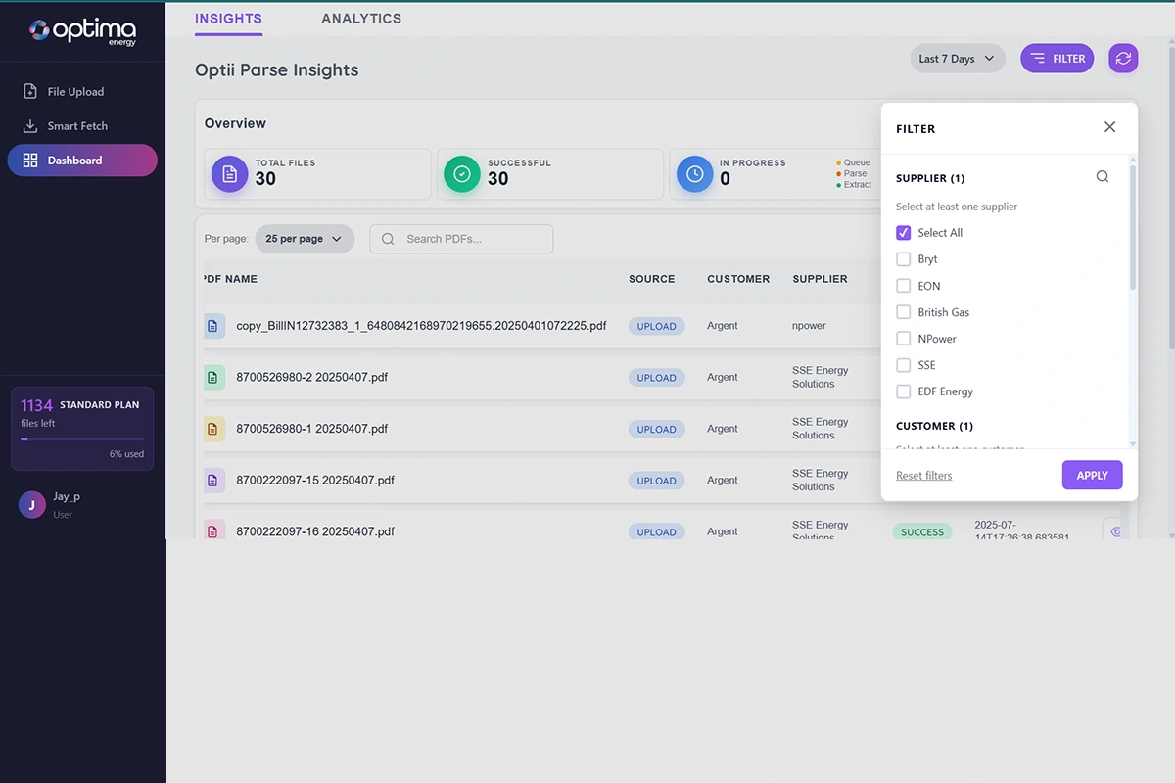Click the refresh icon button
This screenshot has width=1175, height=783.
1123,59
